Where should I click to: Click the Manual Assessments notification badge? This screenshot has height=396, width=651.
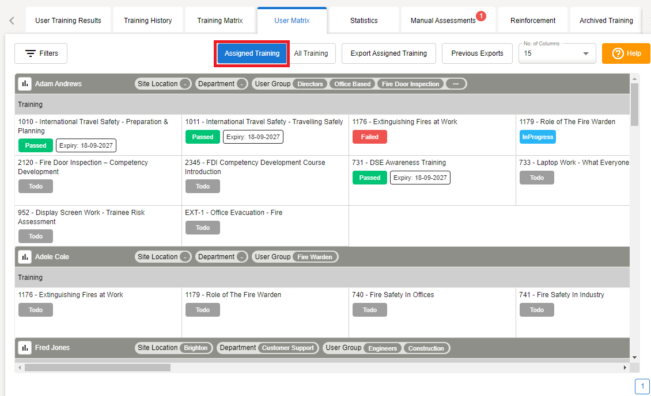pyautogui.click(x=481, y=16)
